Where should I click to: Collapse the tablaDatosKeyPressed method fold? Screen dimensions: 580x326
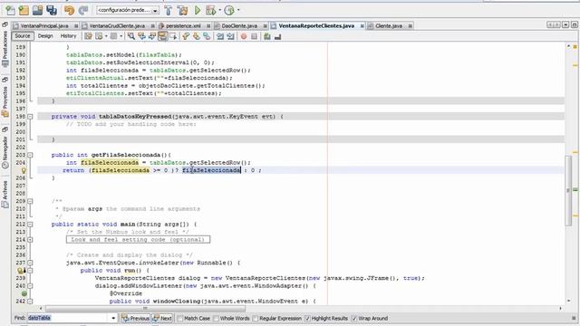click(30, 117)
